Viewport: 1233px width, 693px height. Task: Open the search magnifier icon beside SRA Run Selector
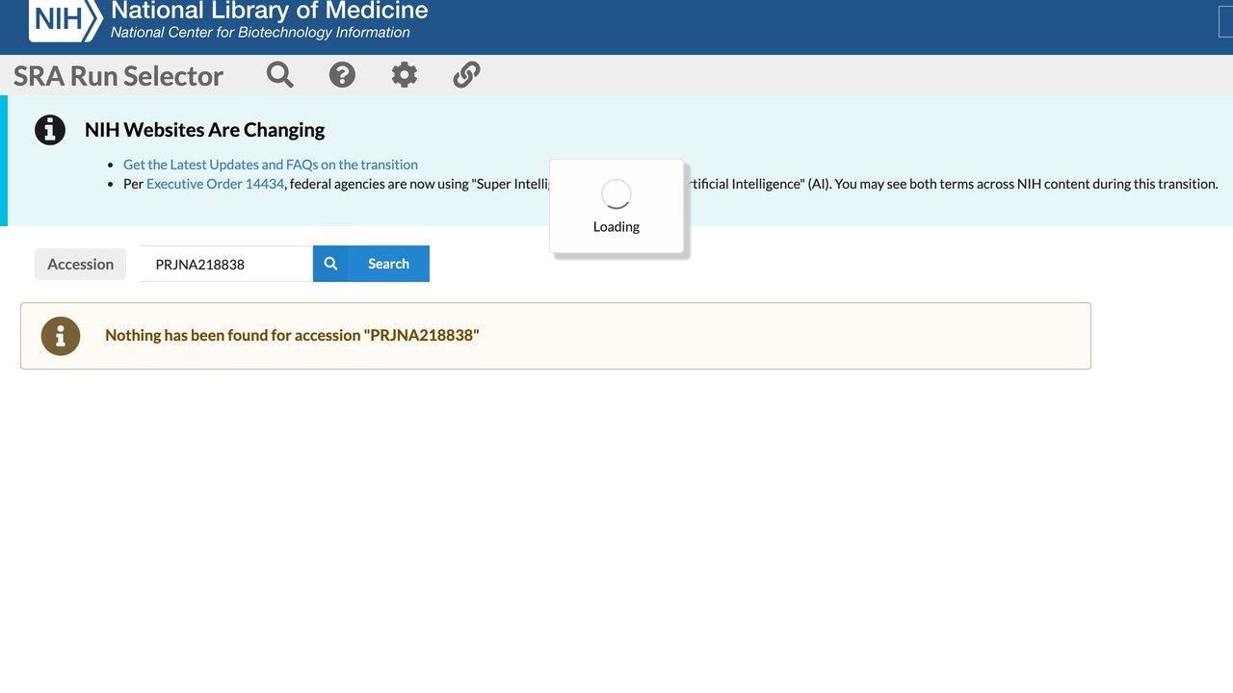pyautogui.click(x=280, y=74)
